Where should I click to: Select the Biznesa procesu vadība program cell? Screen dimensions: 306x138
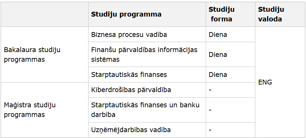coord(147,34)
